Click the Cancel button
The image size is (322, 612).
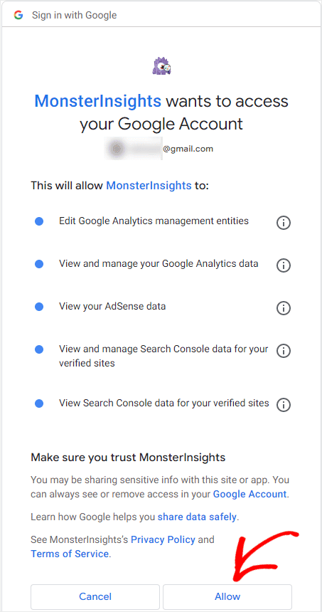(95, 596)
